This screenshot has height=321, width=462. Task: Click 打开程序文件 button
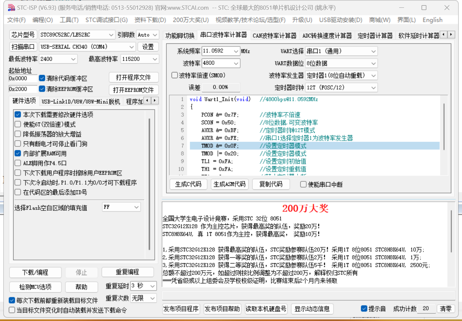point(133,77)
